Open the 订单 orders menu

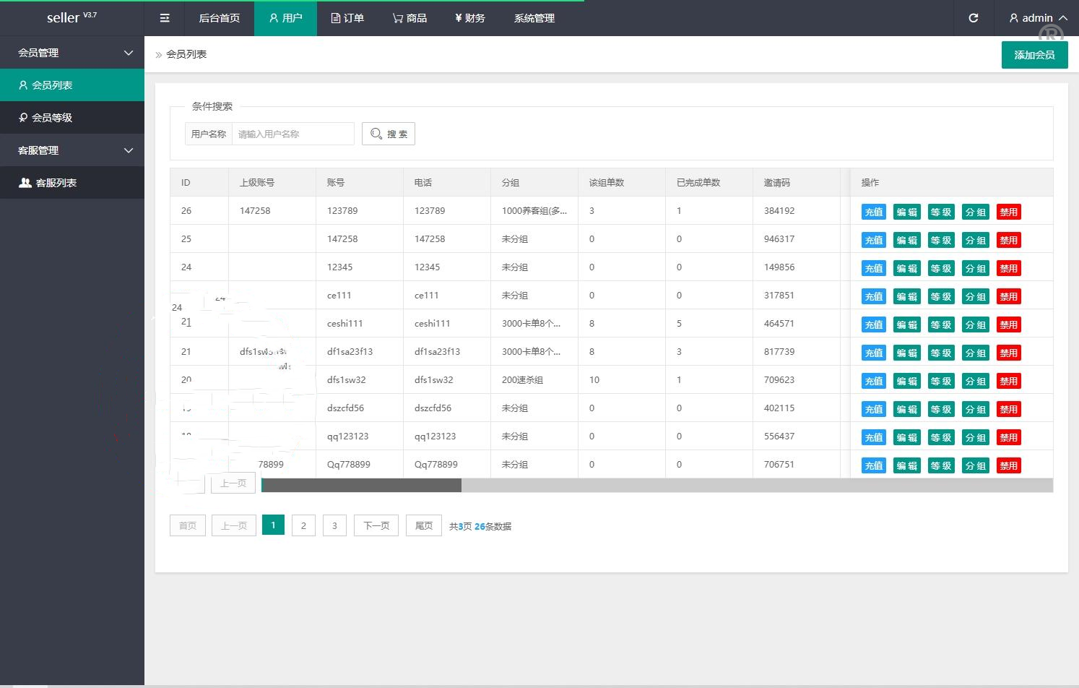(x=347, y=18)
